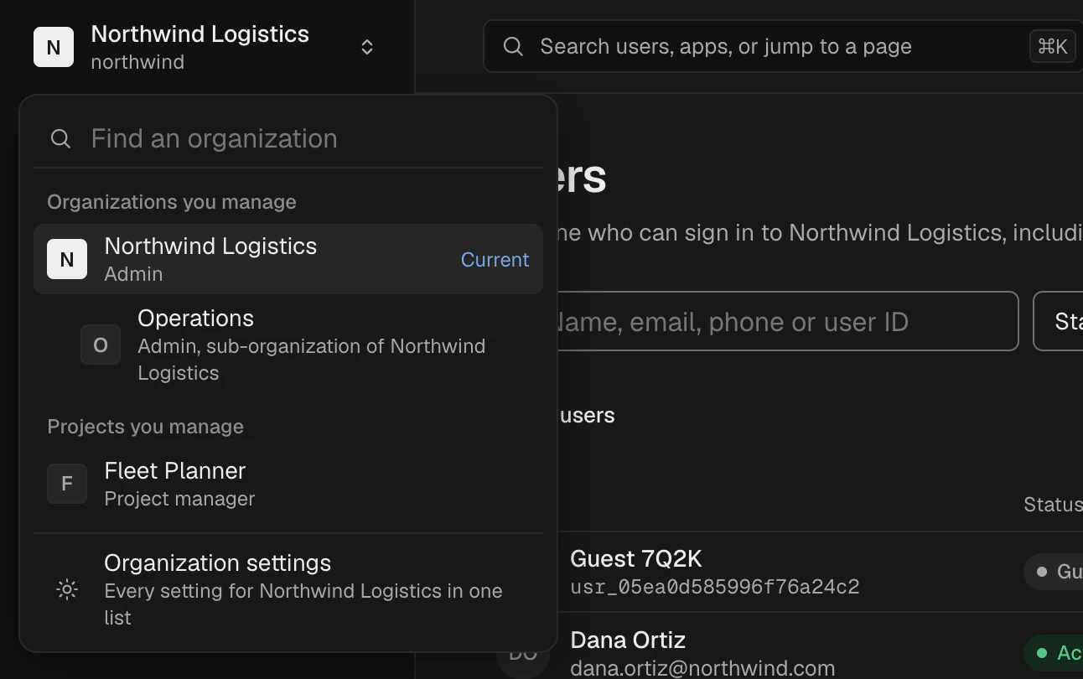Toggle the organization switcher chevron
The image size is (1083, 679).
pos(367,47)
